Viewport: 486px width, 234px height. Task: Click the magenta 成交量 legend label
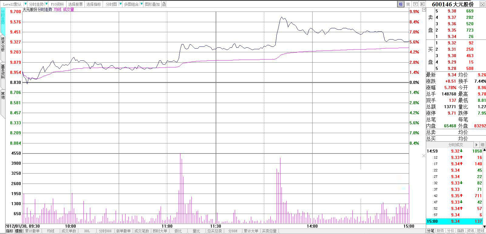[x=68, y=10]
